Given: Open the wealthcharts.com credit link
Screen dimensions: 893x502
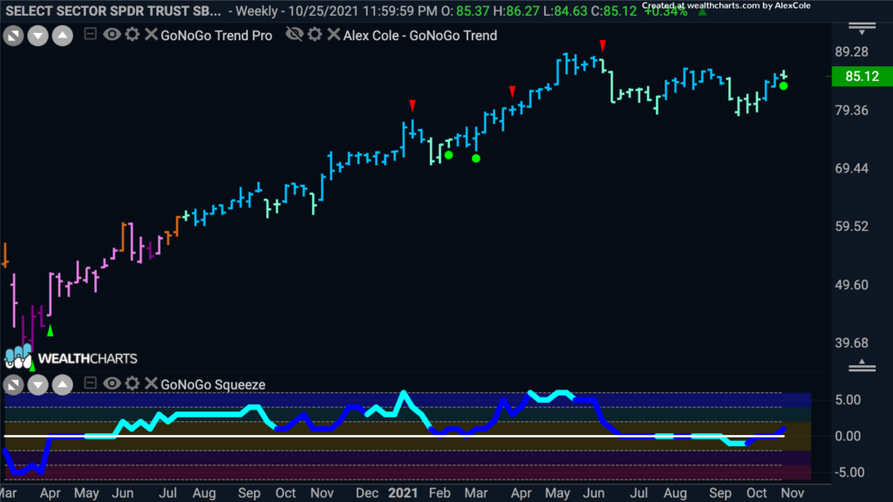Looking at the screenshot, I should (x=726, y=6).
